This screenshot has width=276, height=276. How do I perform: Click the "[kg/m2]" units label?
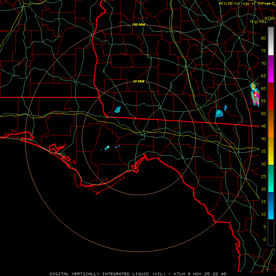pyautogui.click(x=258, y=21)
